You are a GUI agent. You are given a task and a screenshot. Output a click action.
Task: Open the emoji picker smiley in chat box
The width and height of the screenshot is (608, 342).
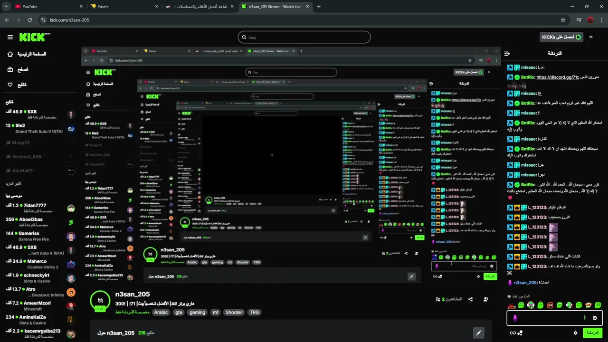pyautogui.click(x=595, y=318)
